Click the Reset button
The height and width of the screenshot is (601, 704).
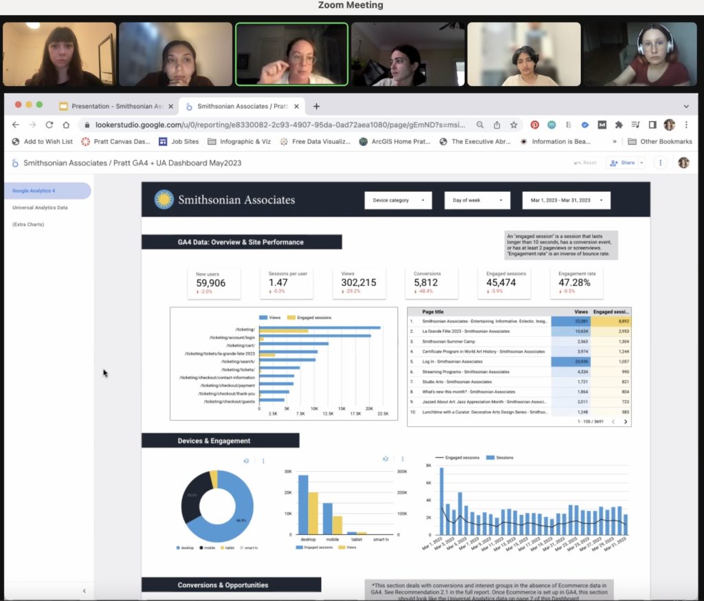coord(585,162)
